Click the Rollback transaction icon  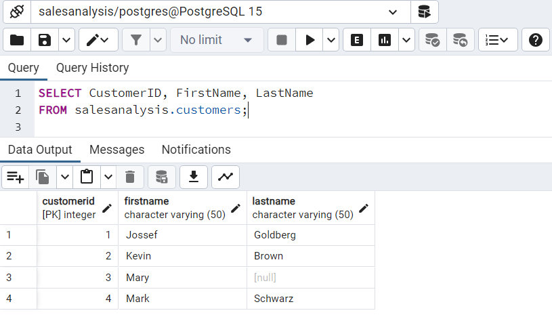(460, 40)
